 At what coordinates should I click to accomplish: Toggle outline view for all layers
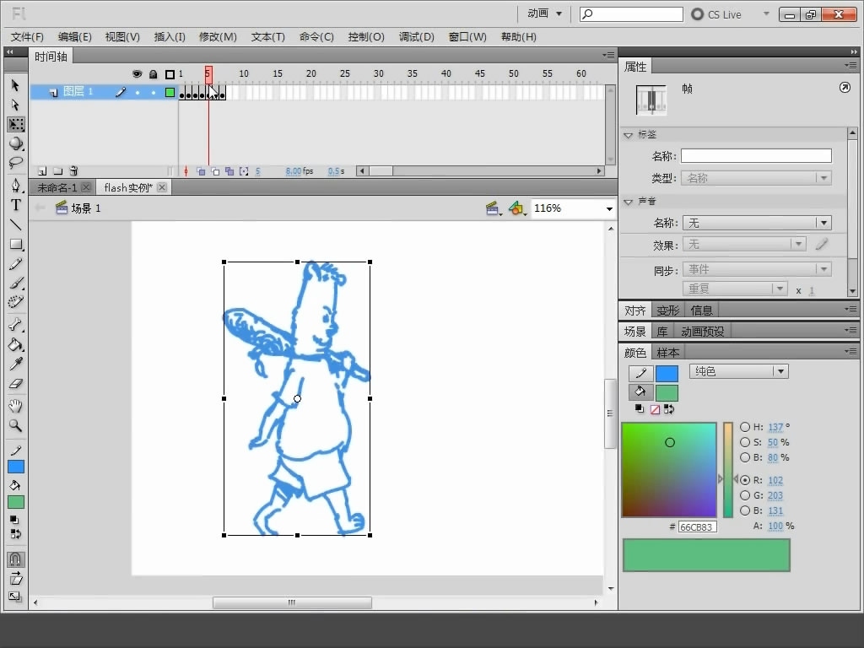pos(170,74)
